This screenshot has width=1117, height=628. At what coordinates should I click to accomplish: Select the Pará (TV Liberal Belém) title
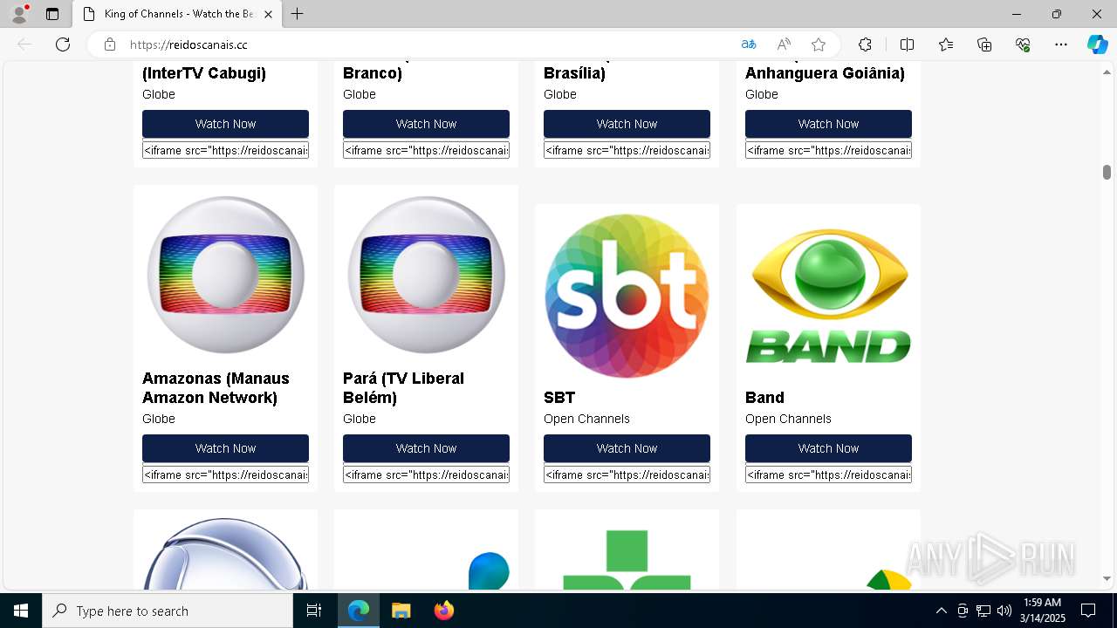pos(403,388)
